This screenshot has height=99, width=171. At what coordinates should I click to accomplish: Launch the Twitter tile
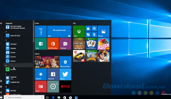[x=65, y=74]
